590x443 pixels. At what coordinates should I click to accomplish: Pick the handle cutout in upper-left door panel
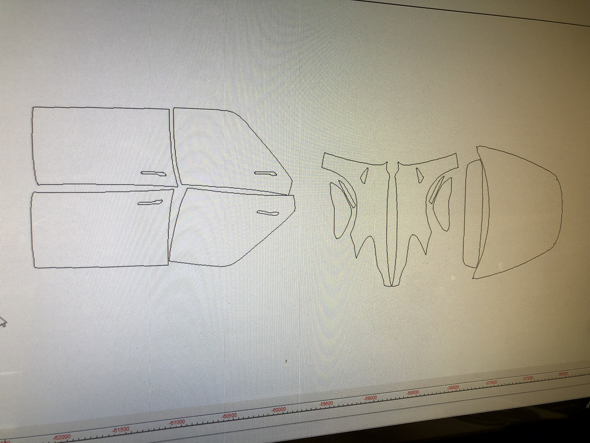(x=154, y=174)
